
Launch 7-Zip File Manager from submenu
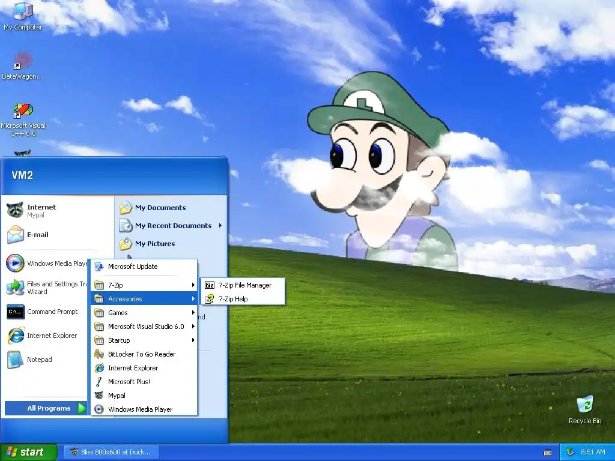(x=243, y=285)
